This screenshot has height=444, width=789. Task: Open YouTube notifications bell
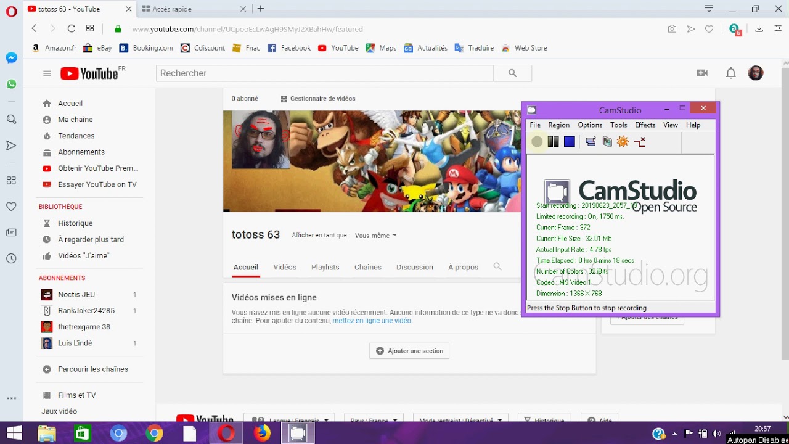pos(730,73)
